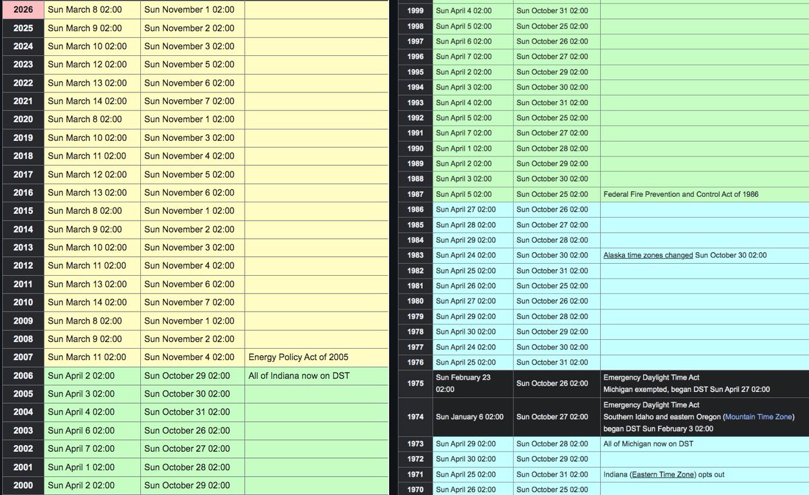Viewport: 809px width, 495px height.
Task: Click 'Sun April 3 02:00' in 2005 row
Action: pyautogui.click(x=81, y=394)
